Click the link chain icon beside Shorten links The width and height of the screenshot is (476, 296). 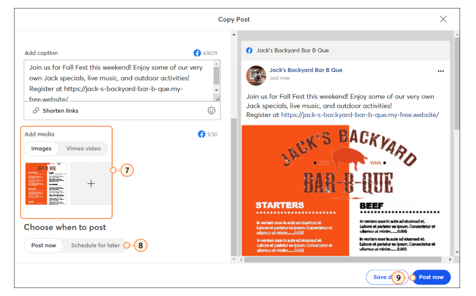tap(36, 110)
